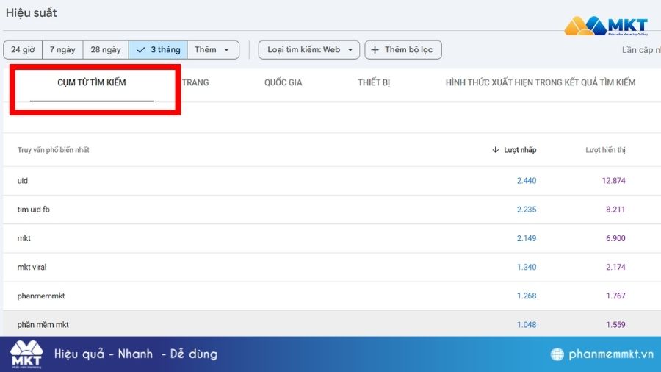Select the 7 ngày date range
Image resolution: width=661 pixels, height=372 pixels.
pyautogui.click(x=62, y=50)
